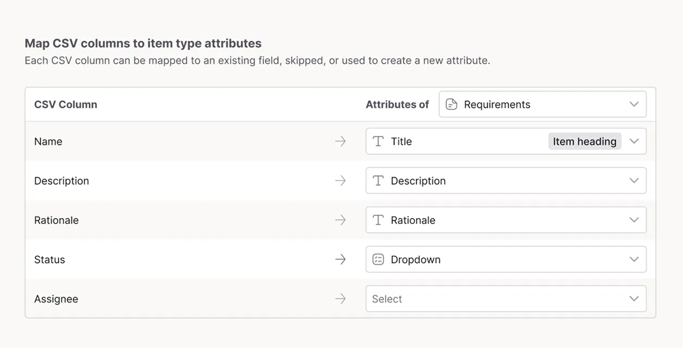Open the Requirements item type dropdown
Image resolution: width=683 pixels, height=348 pixels.
coord(542,104)
